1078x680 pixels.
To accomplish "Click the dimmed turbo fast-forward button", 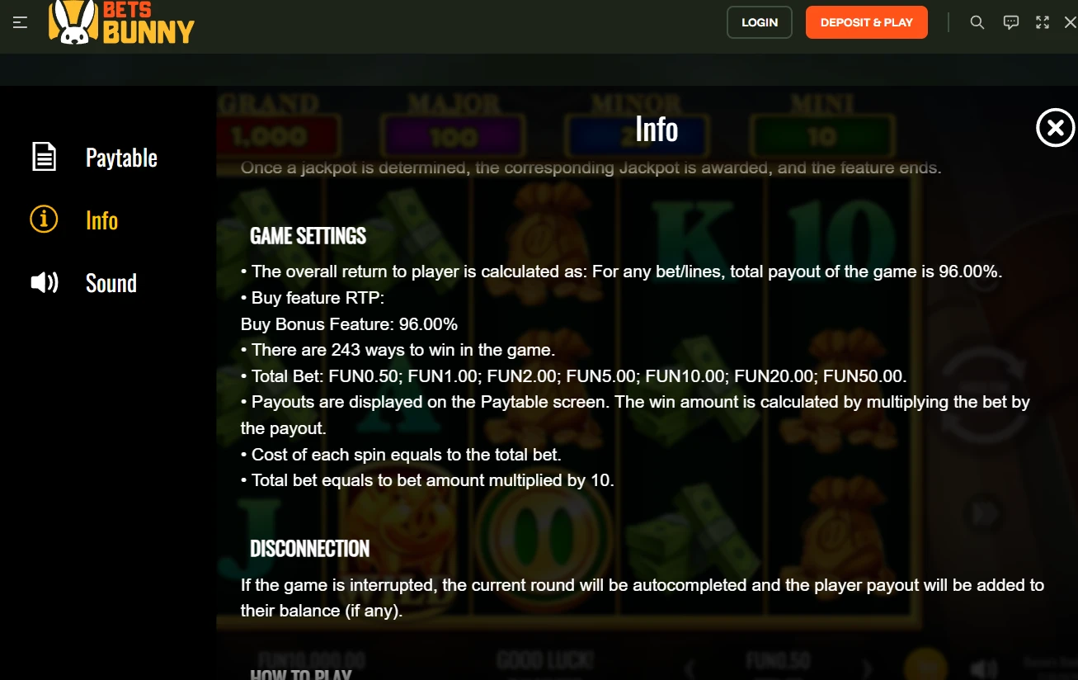I will coord(981,512).
